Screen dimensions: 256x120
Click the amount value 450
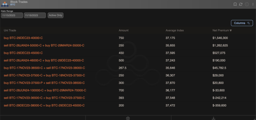(x=121, y=53)
